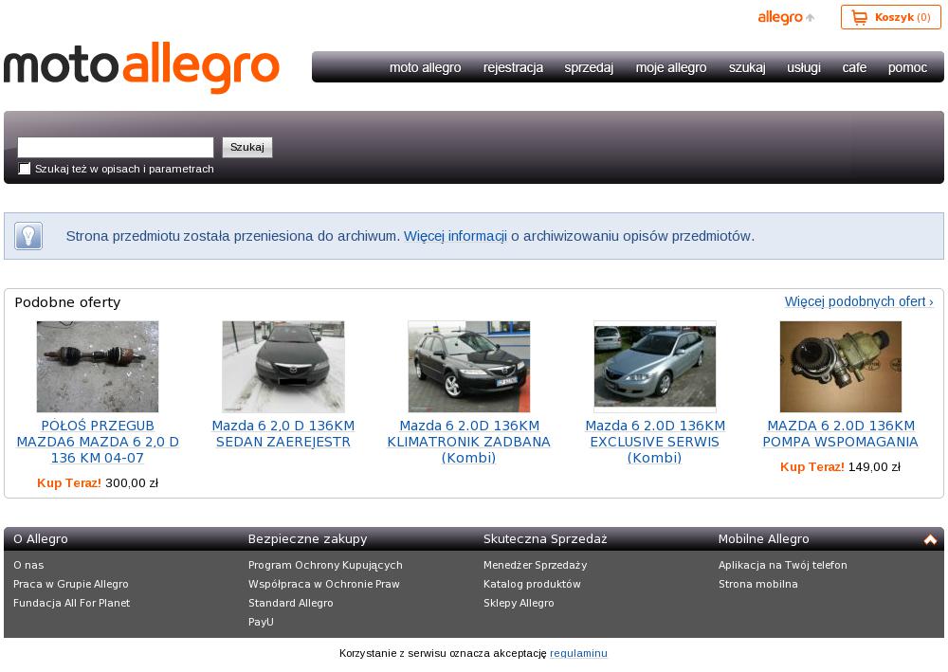
Task: Open the szukaj menu item
Action: coord(747,67)
